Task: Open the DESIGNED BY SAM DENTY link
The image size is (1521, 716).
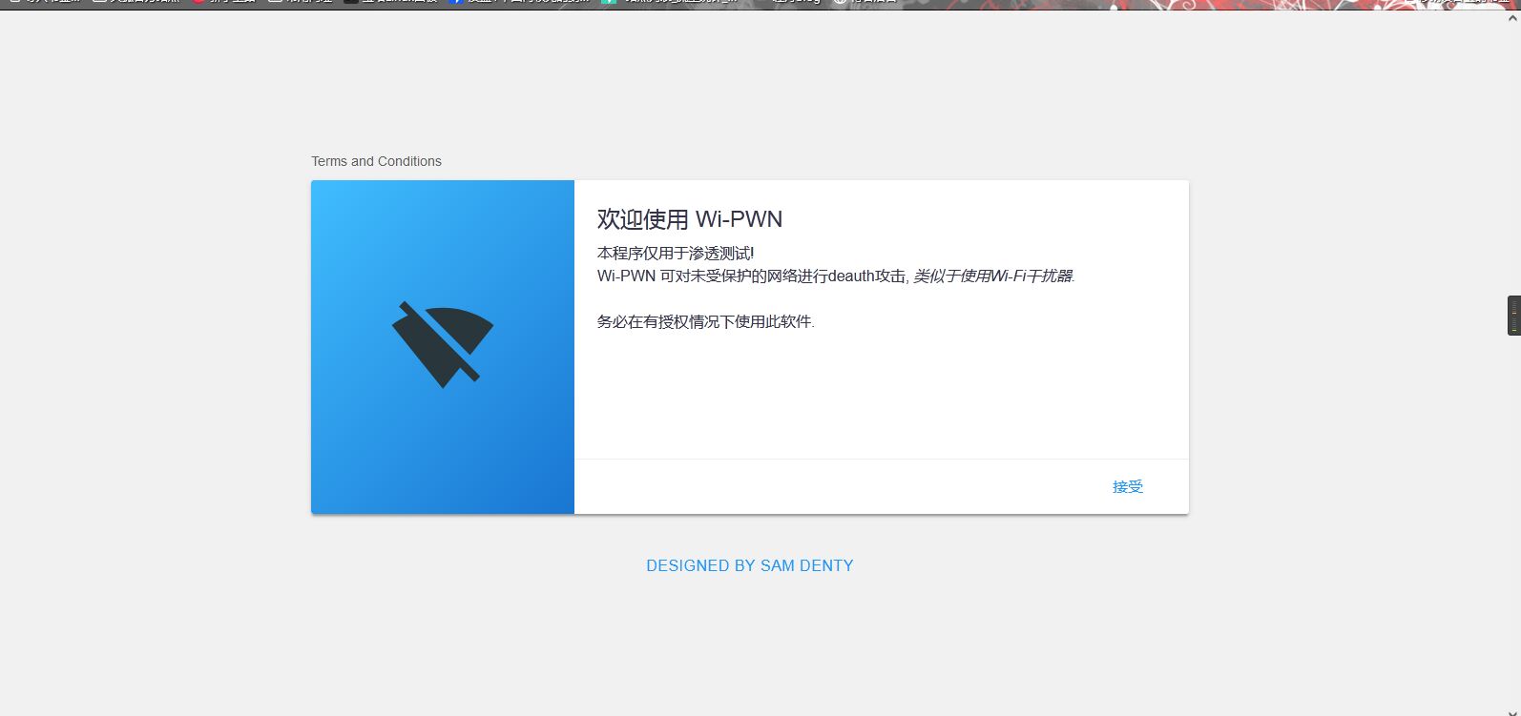Action: click(x=749, y=565)
